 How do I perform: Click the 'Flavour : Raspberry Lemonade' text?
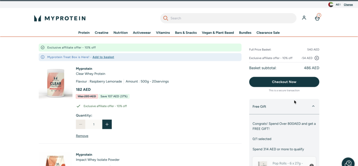[99, 82]
